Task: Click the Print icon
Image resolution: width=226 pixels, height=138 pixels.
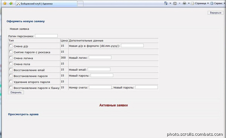Action: tap(184, 3)
